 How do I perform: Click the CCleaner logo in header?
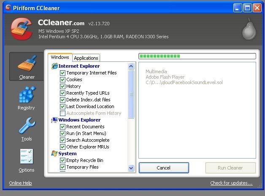[x=22, y=29]
